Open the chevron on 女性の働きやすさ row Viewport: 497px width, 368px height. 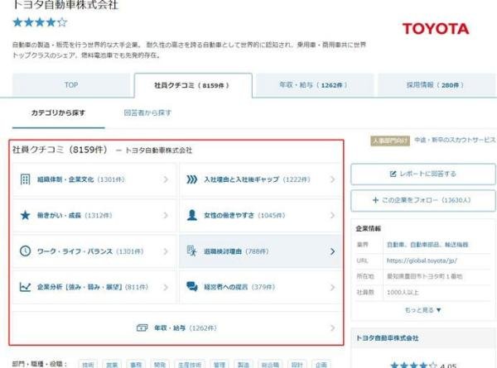coord(332,216)
